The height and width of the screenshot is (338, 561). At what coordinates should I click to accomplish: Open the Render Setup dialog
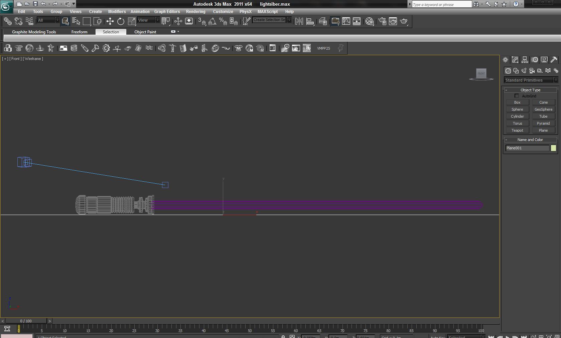pos(382,21)
